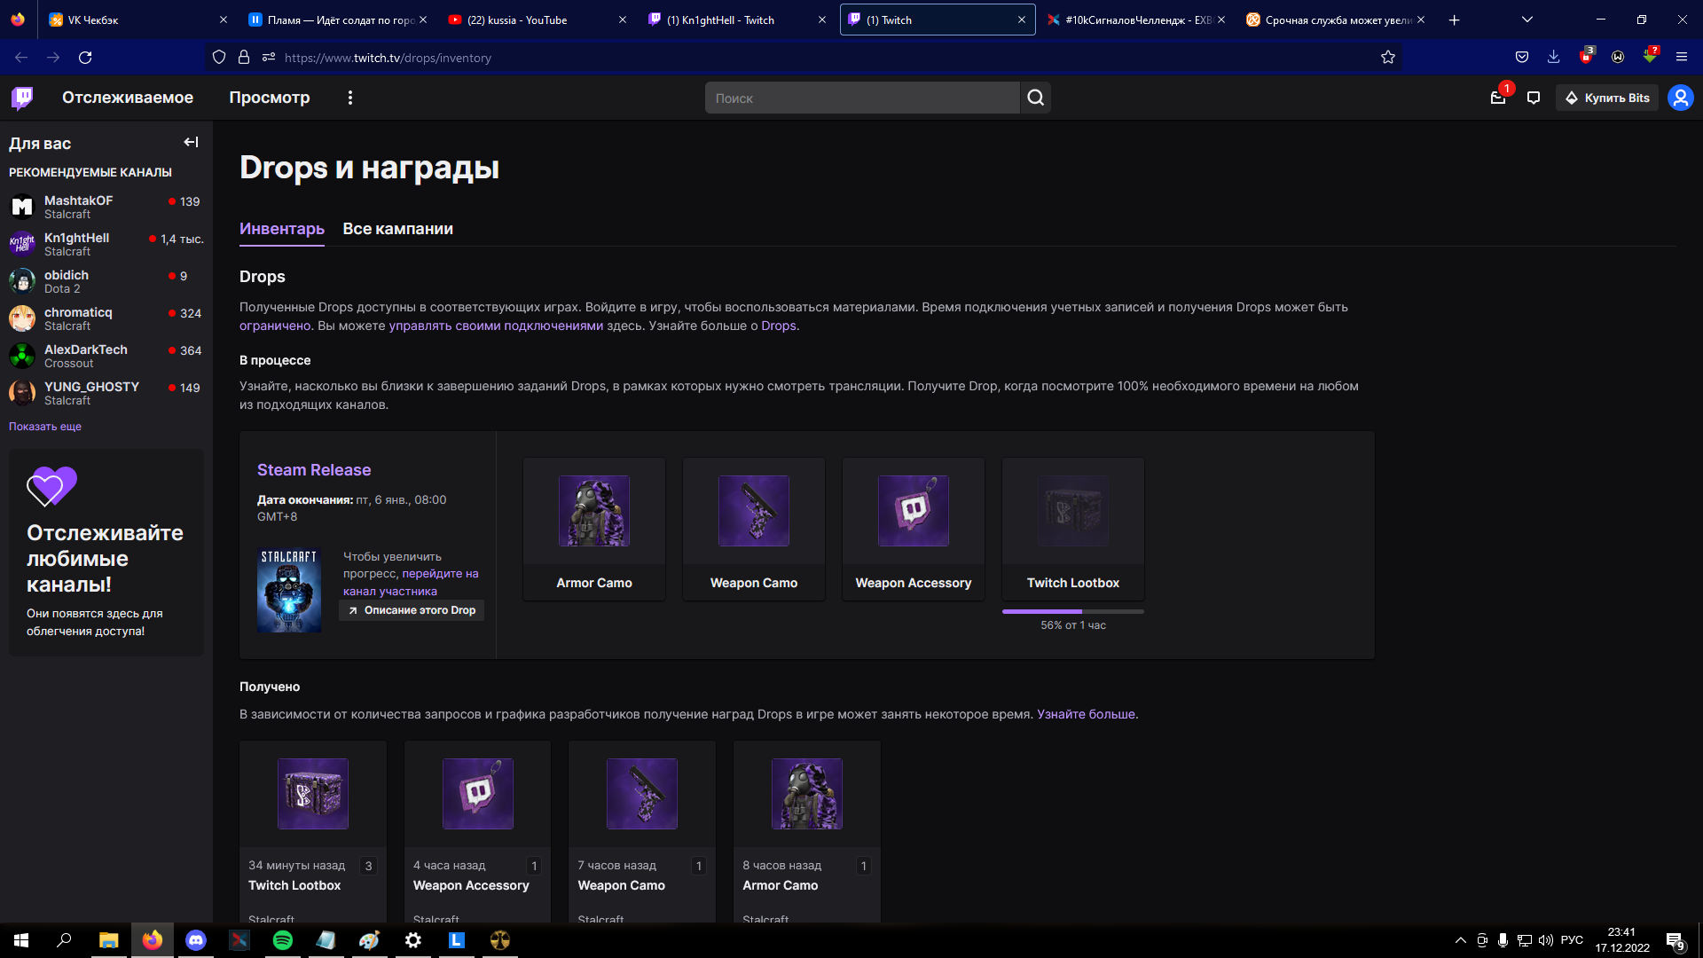Select the in-progress Weapon Camo drop card
The image size is (1703, 958).
[x=754, y=530]
